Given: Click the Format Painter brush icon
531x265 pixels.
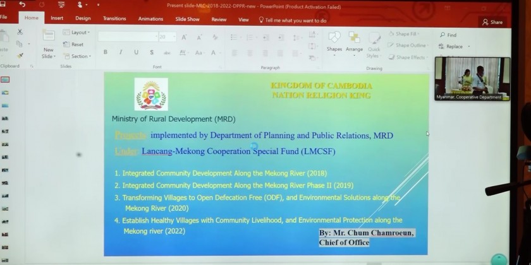Looking at the screenshot, I should [x=20, y=56].
